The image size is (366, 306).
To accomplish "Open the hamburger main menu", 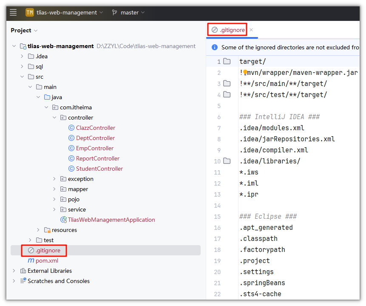I will (13, 12).
